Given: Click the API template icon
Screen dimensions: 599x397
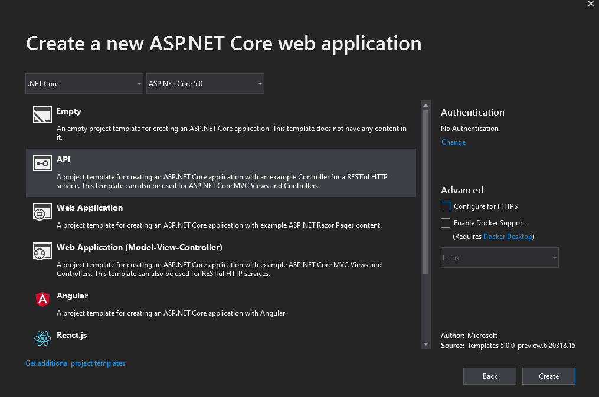Looking at the screenshot, I should point(42,164).
